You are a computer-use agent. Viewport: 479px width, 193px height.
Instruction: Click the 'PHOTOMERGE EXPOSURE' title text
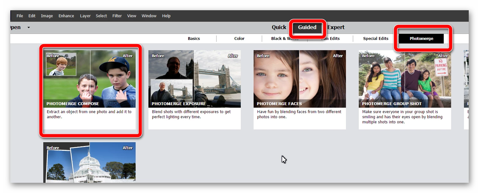179,104
